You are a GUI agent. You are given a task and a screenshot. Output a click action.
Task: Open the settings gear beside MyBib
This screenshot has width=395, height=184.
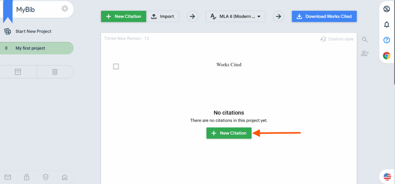[x=65, y=9]
